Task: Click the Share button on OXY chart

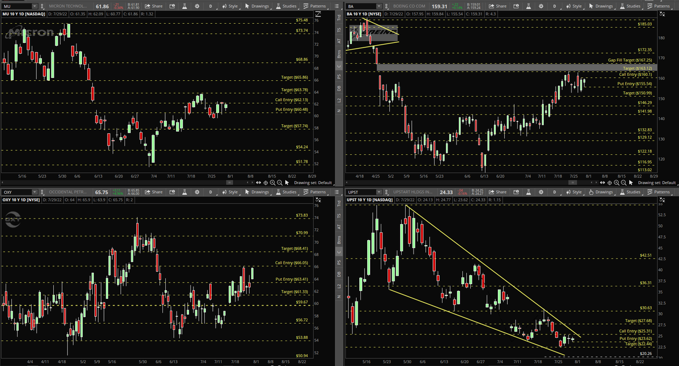Action: [x=153, y=192]
